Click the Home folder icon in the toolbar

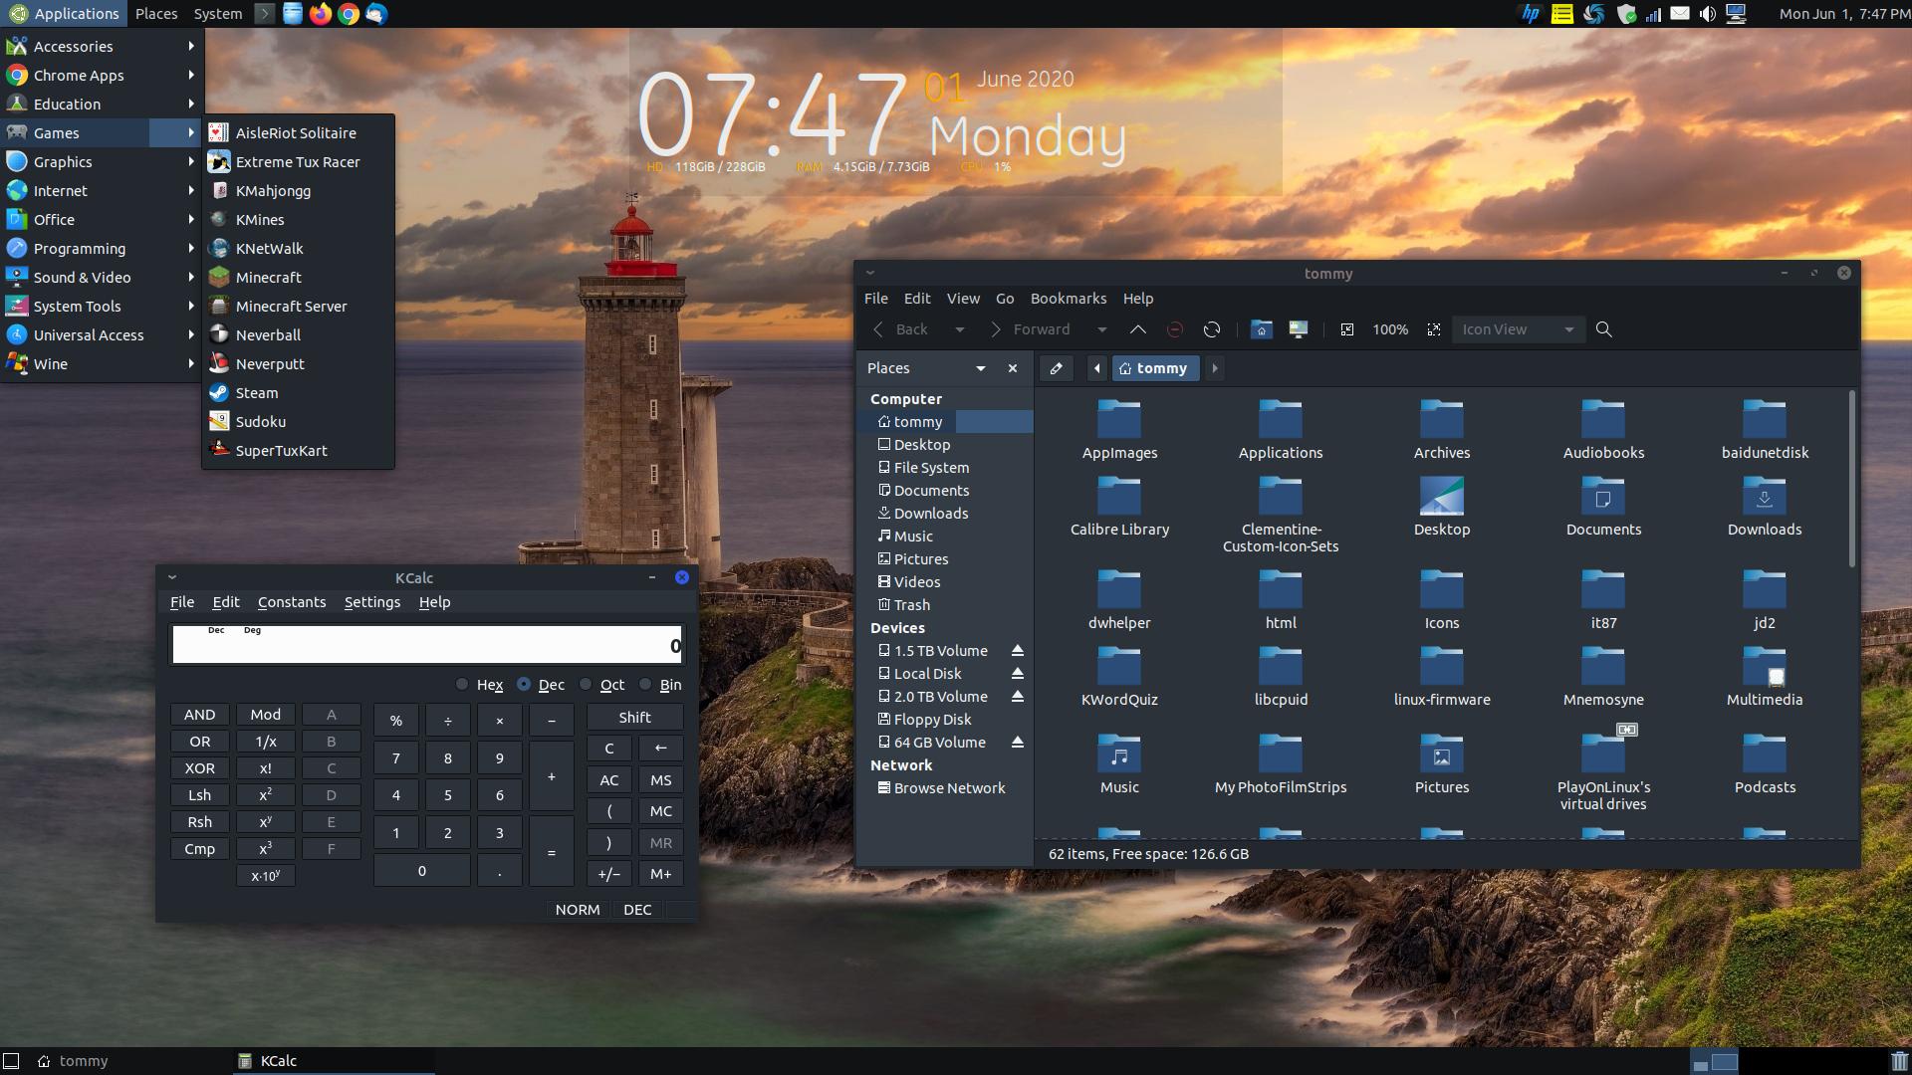[x=1261, y=328]
